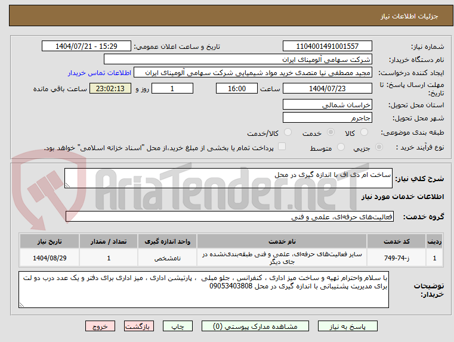454x342 pixels.
Task: Click the چاپ print button
Action: (x=178, y=326)
